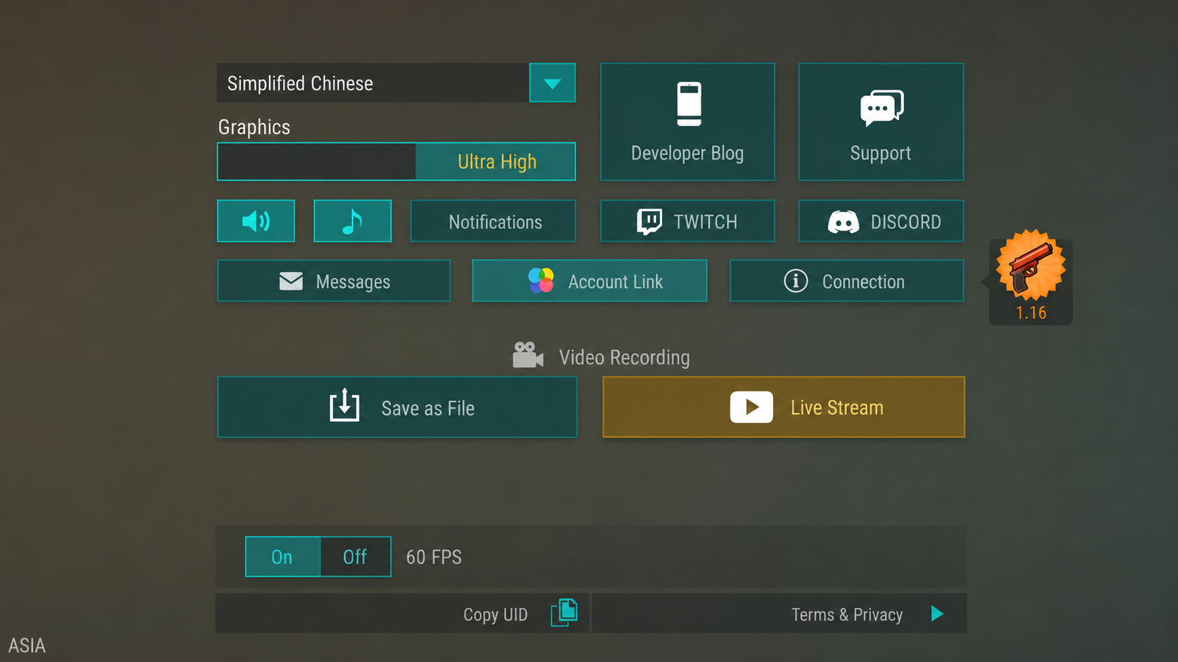Open the Developer Blog tile
The width and height of the screenshot is (1178, 662).
[x=687, y=122]
